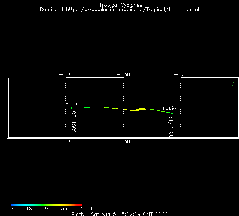Click the bottom axis -120 longitude label
Viewport: 239px width, 216px height.
point(181,141)
